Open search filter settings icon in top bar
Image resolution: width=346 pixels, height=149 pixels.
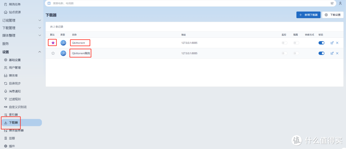coord(332,3)
